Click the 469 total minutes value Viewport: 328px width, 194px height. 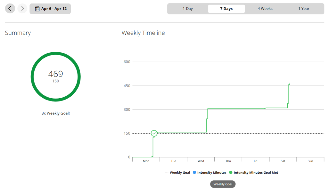pos(55,74)
